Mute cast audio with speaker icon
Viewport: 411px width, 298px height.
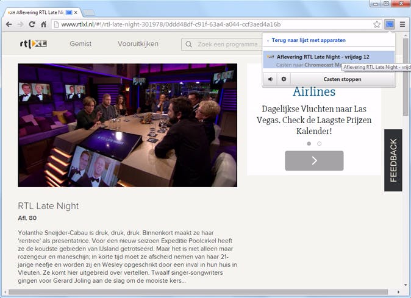(271, 79)
